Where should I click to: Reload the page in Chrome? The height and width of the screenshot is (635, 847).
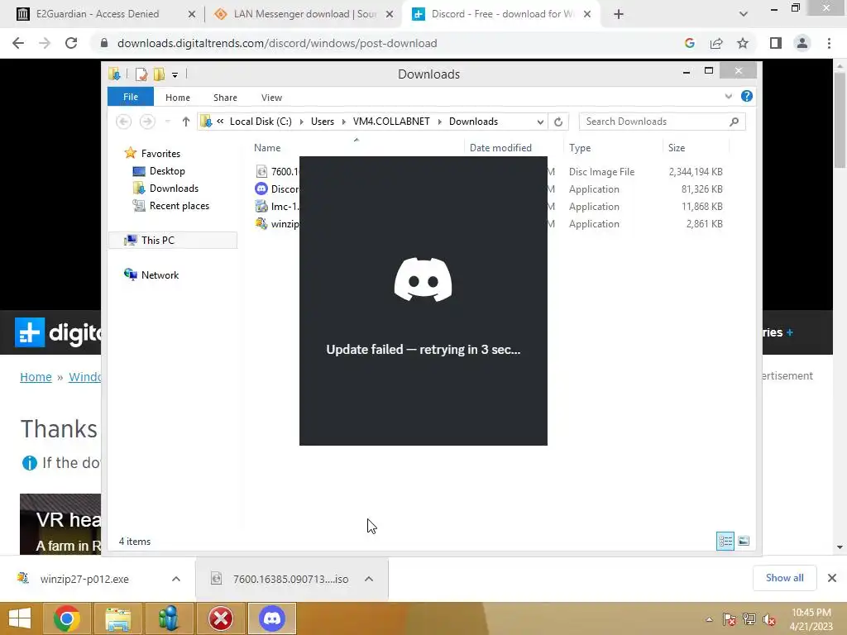click(x=71, y=43)
